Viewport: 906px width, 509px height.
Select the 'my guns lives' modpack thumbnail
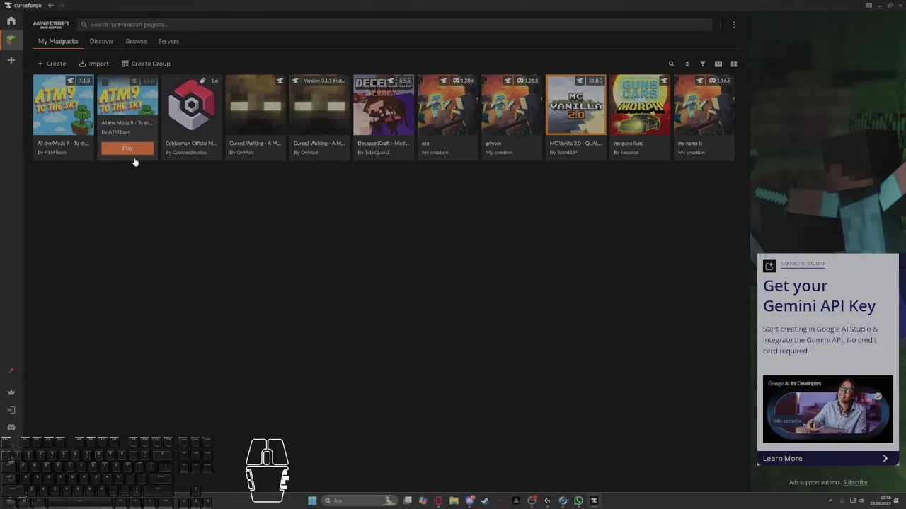click(640, 105)
